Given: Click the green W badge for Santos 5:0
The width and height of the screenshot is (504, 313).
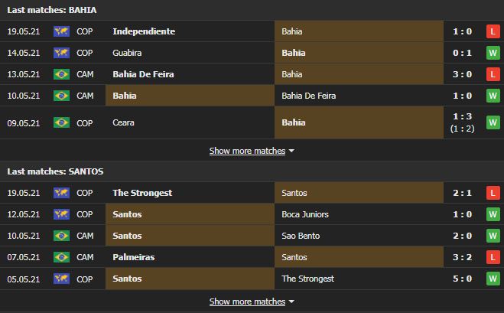Looking at the screenshot, I should (x=493, y=279).
